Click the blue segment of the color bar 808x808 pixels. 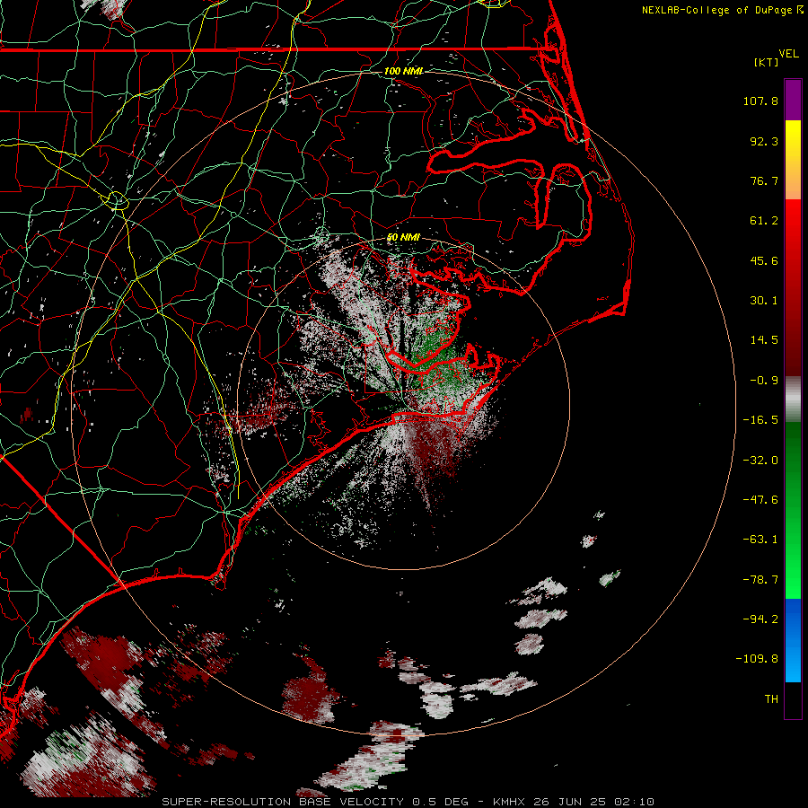793,640
